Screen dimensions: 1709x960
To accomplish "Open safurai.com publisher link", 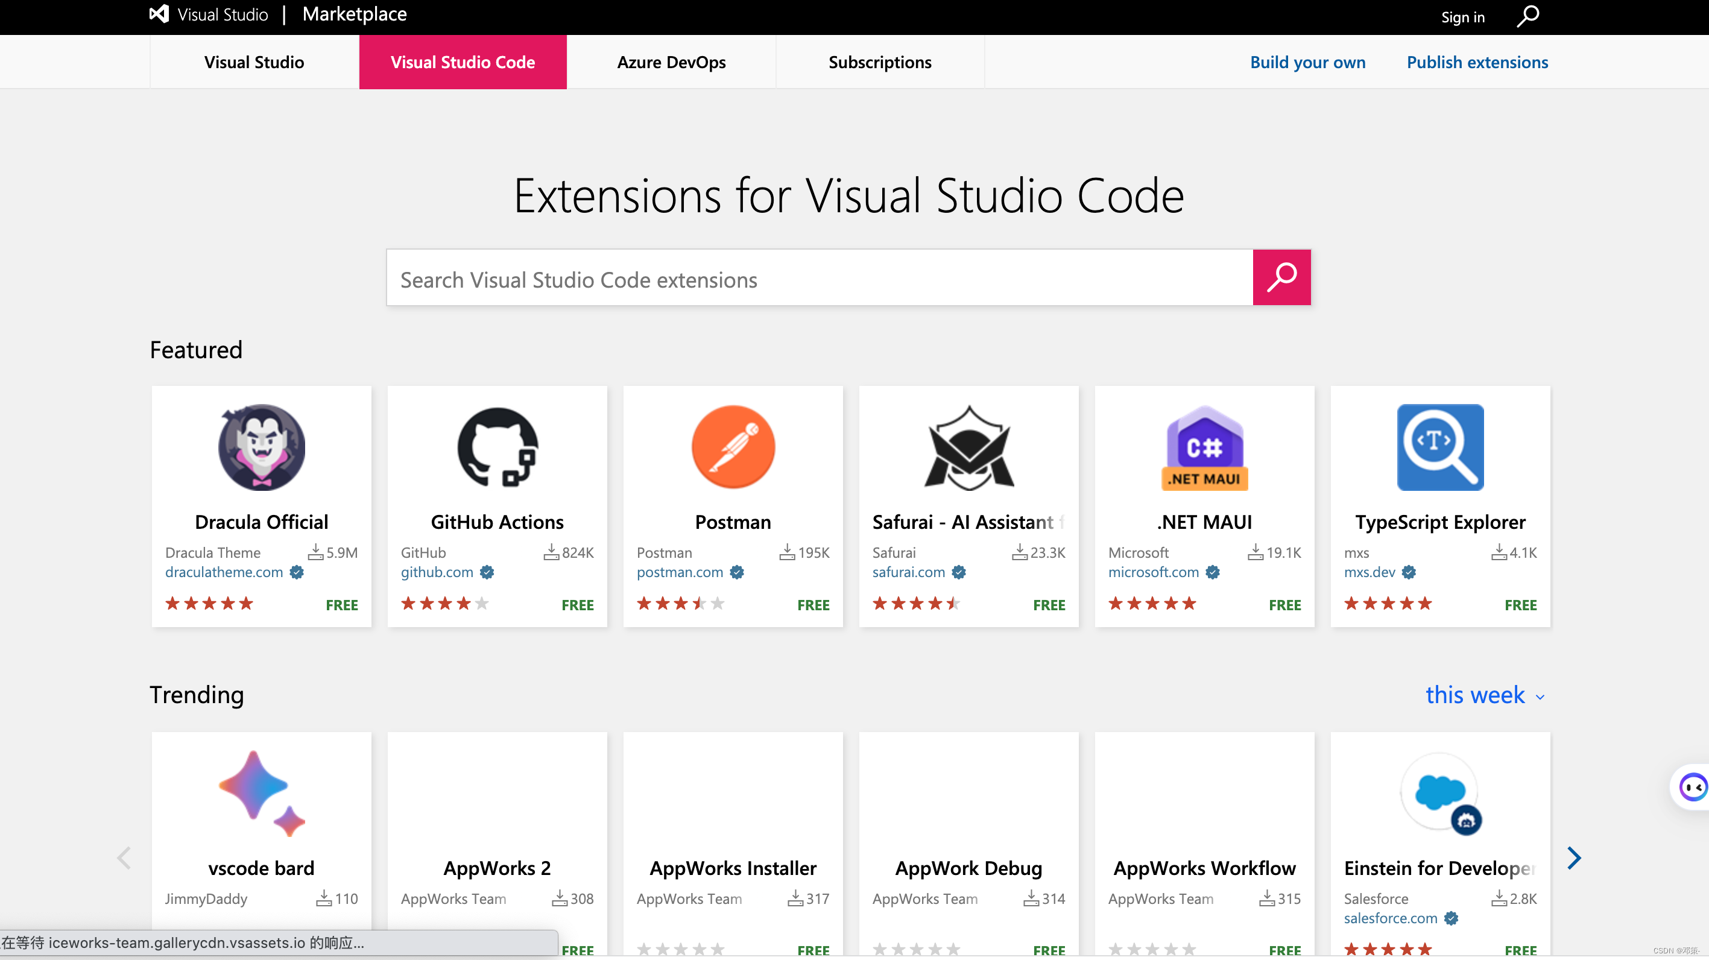I will point(908,572).
